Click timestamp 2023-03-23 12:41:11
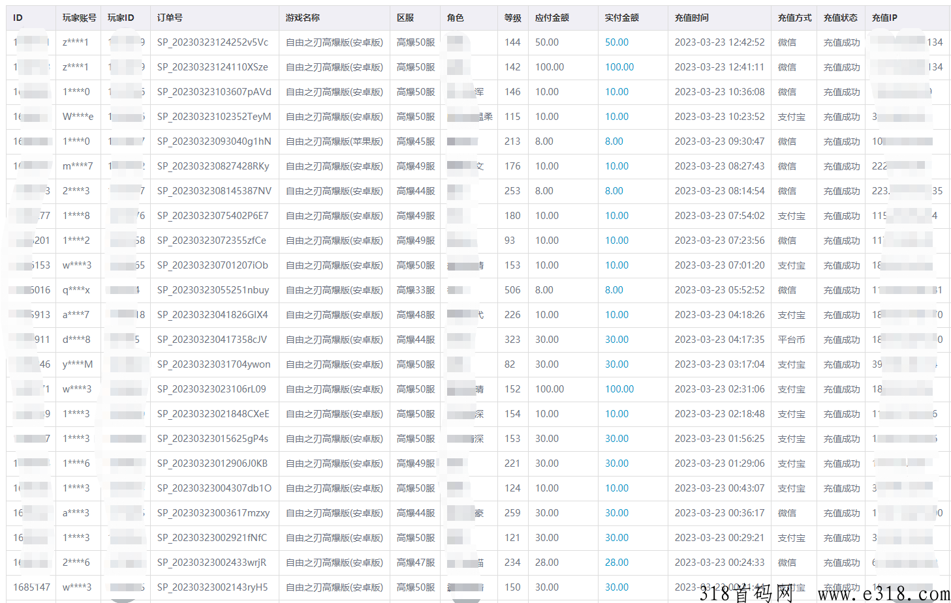Screen dimensions: 951x603 (x=719, y=67)
